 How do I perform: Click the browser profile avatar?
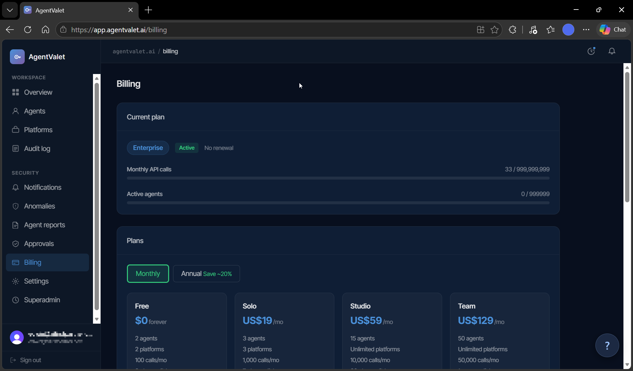[568, 30]
